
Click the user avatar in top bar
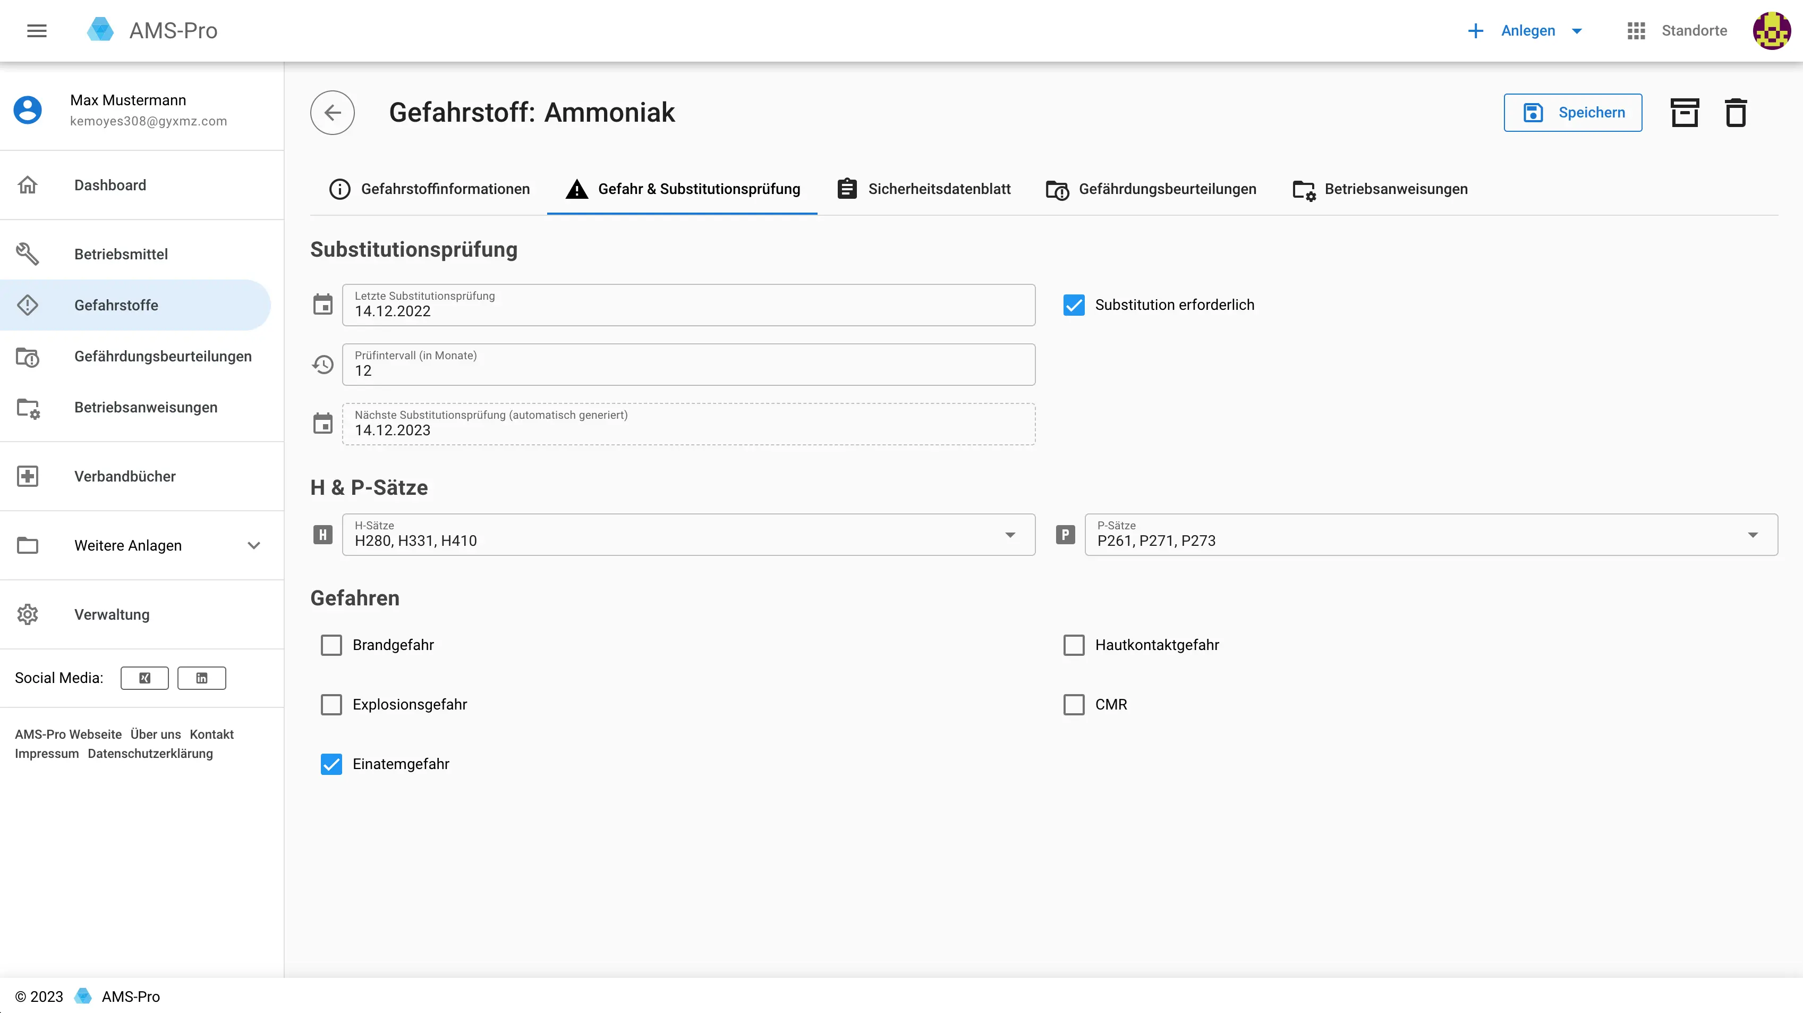click(x=1771, y=31)
